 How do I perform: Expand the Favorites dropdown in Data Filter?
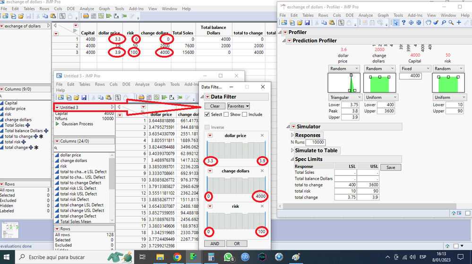[238, 106]
